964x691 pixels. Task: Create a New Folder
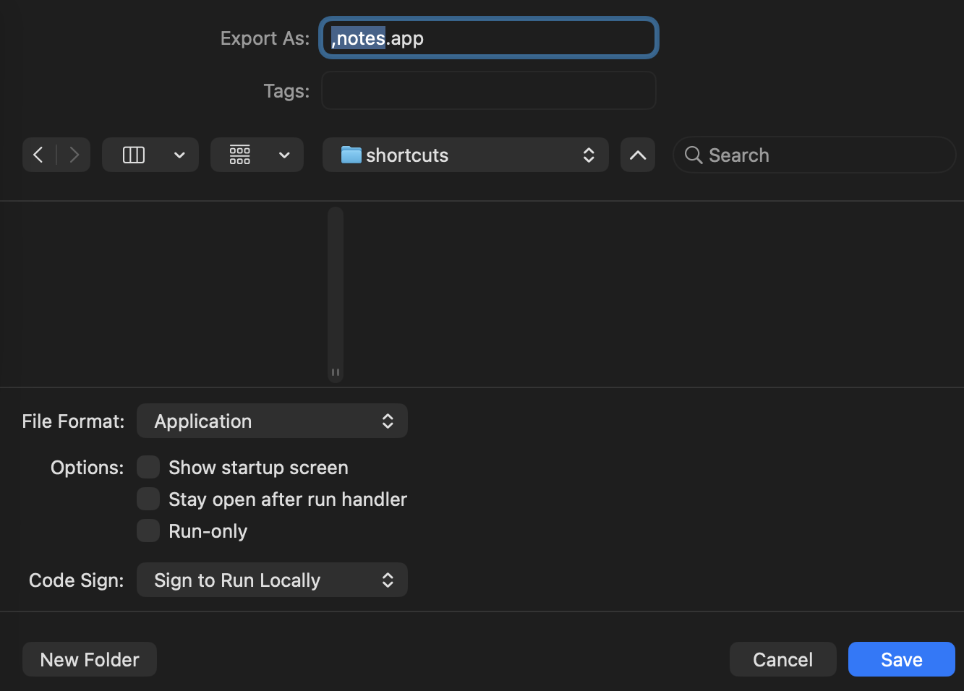pyautogui.click(x=89, y=659)
